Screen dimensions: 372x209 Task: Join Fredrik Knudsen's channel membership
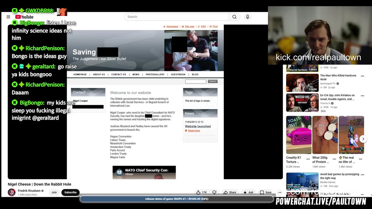54,192
